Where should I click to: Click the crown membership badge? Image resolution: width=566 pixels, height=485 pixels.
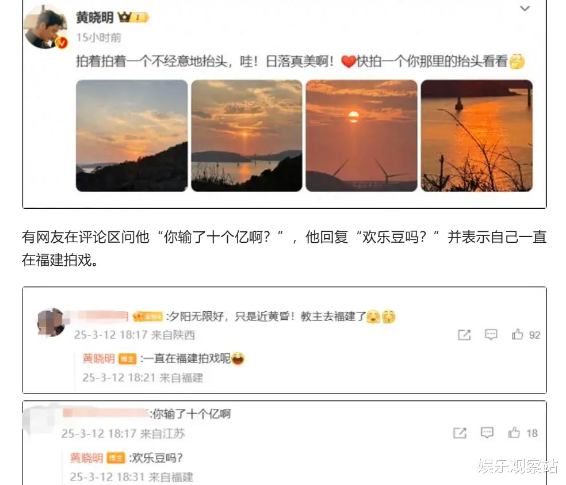click(133, 17)
